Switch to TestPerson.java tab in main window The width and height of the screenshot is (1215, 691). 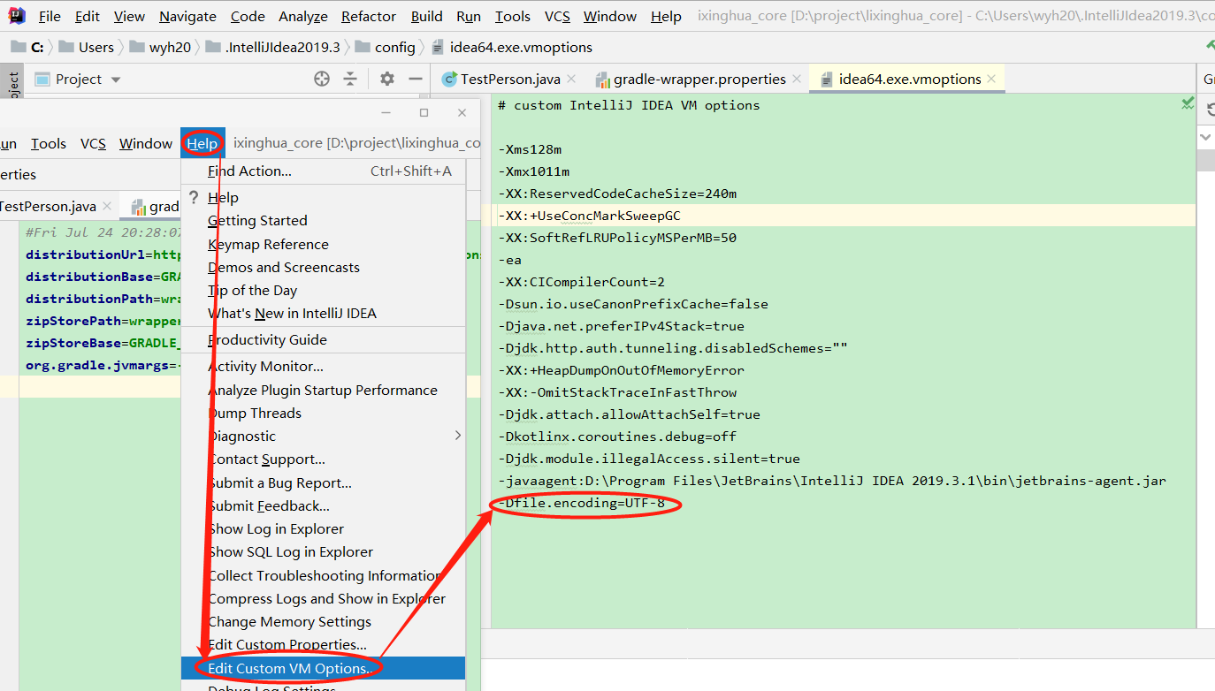[x=509, y=79]
